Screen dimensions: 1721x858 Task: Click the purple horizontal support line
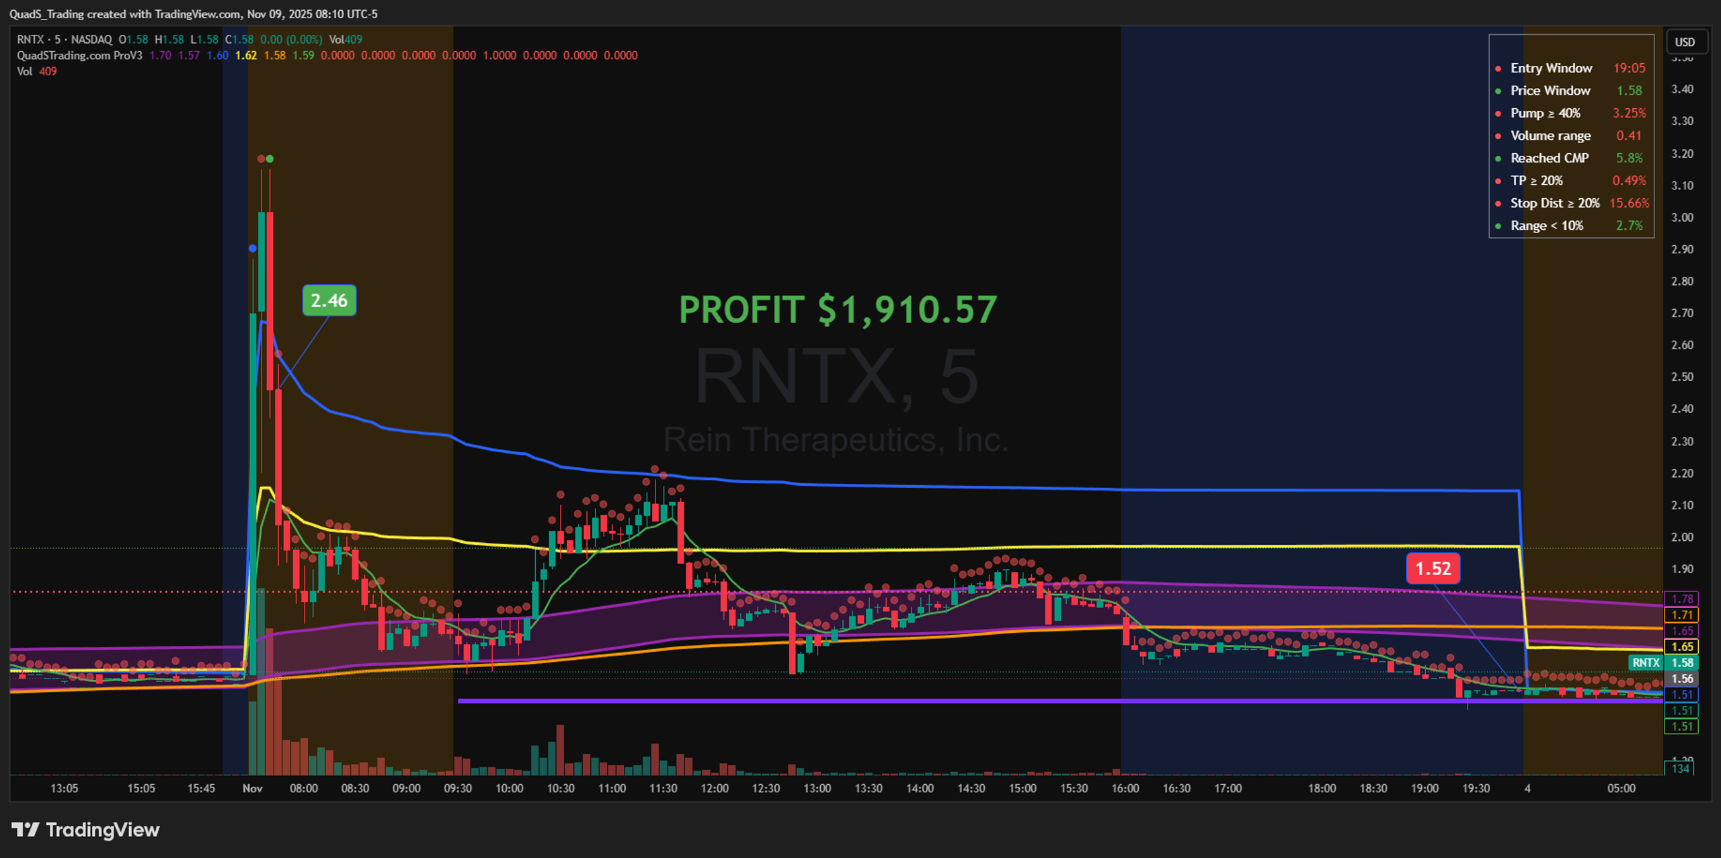1060,701
